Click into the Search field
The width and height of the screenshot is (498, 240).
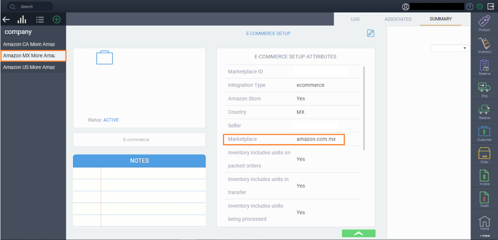[30, 7]
